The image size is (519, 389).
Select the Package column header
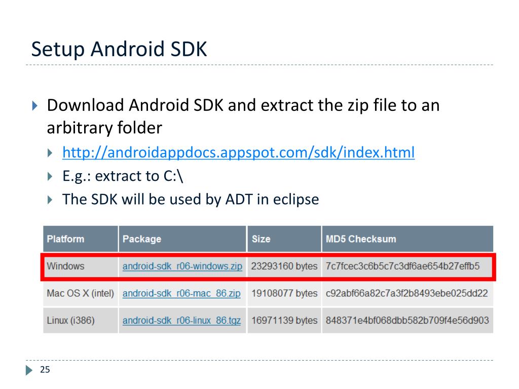point(182,239)
